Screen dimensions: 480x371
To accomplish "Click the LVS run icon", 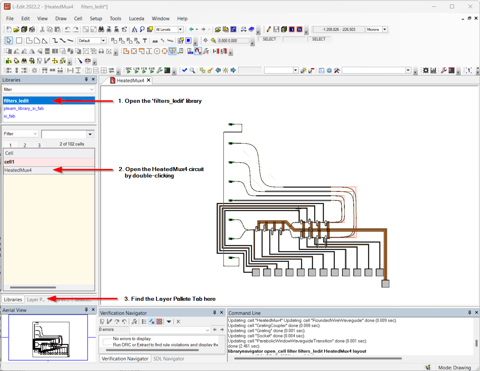I will [136, 70].
